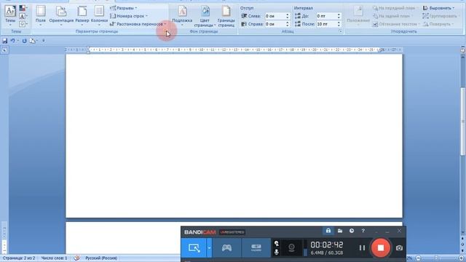Image resolution: width=466 pixels, height=262 pixels.
Task: Toggle ruler visibility button above scrollbar
Action: tap(463, 50)
